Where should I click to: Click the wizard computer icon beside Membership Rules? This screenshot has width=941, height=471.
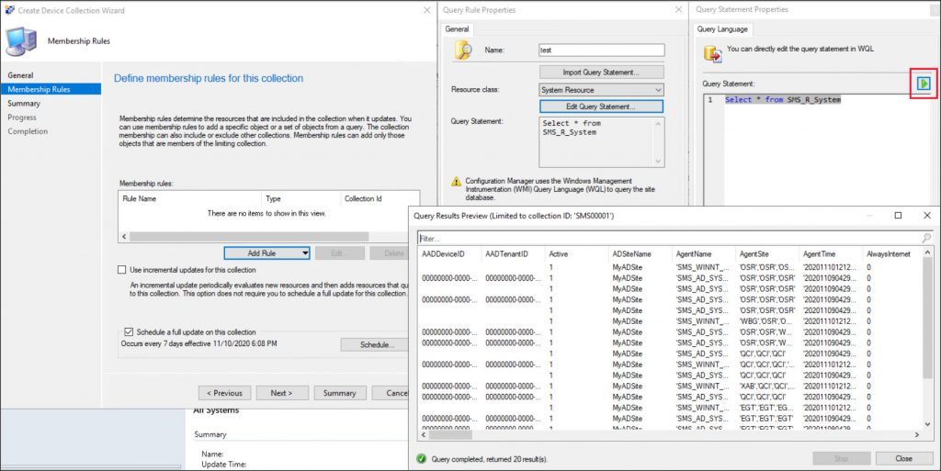21,41
